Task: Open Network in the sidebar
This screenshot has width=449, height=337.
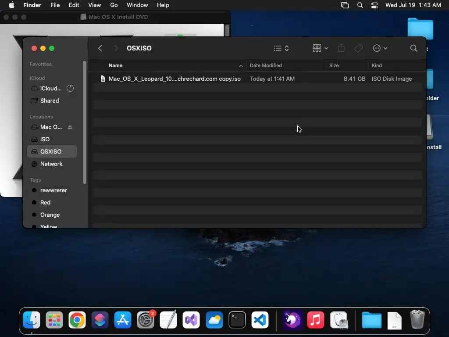Action: [x=51, y=164]
